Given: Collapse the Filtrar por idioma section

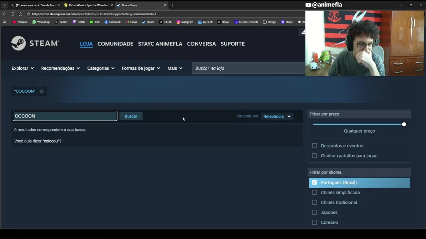Looking at the screenshot, I should coord(359,172).
